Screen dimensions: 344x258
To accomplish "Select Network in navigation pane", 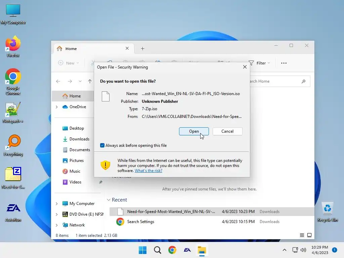I will pos(74,225).
